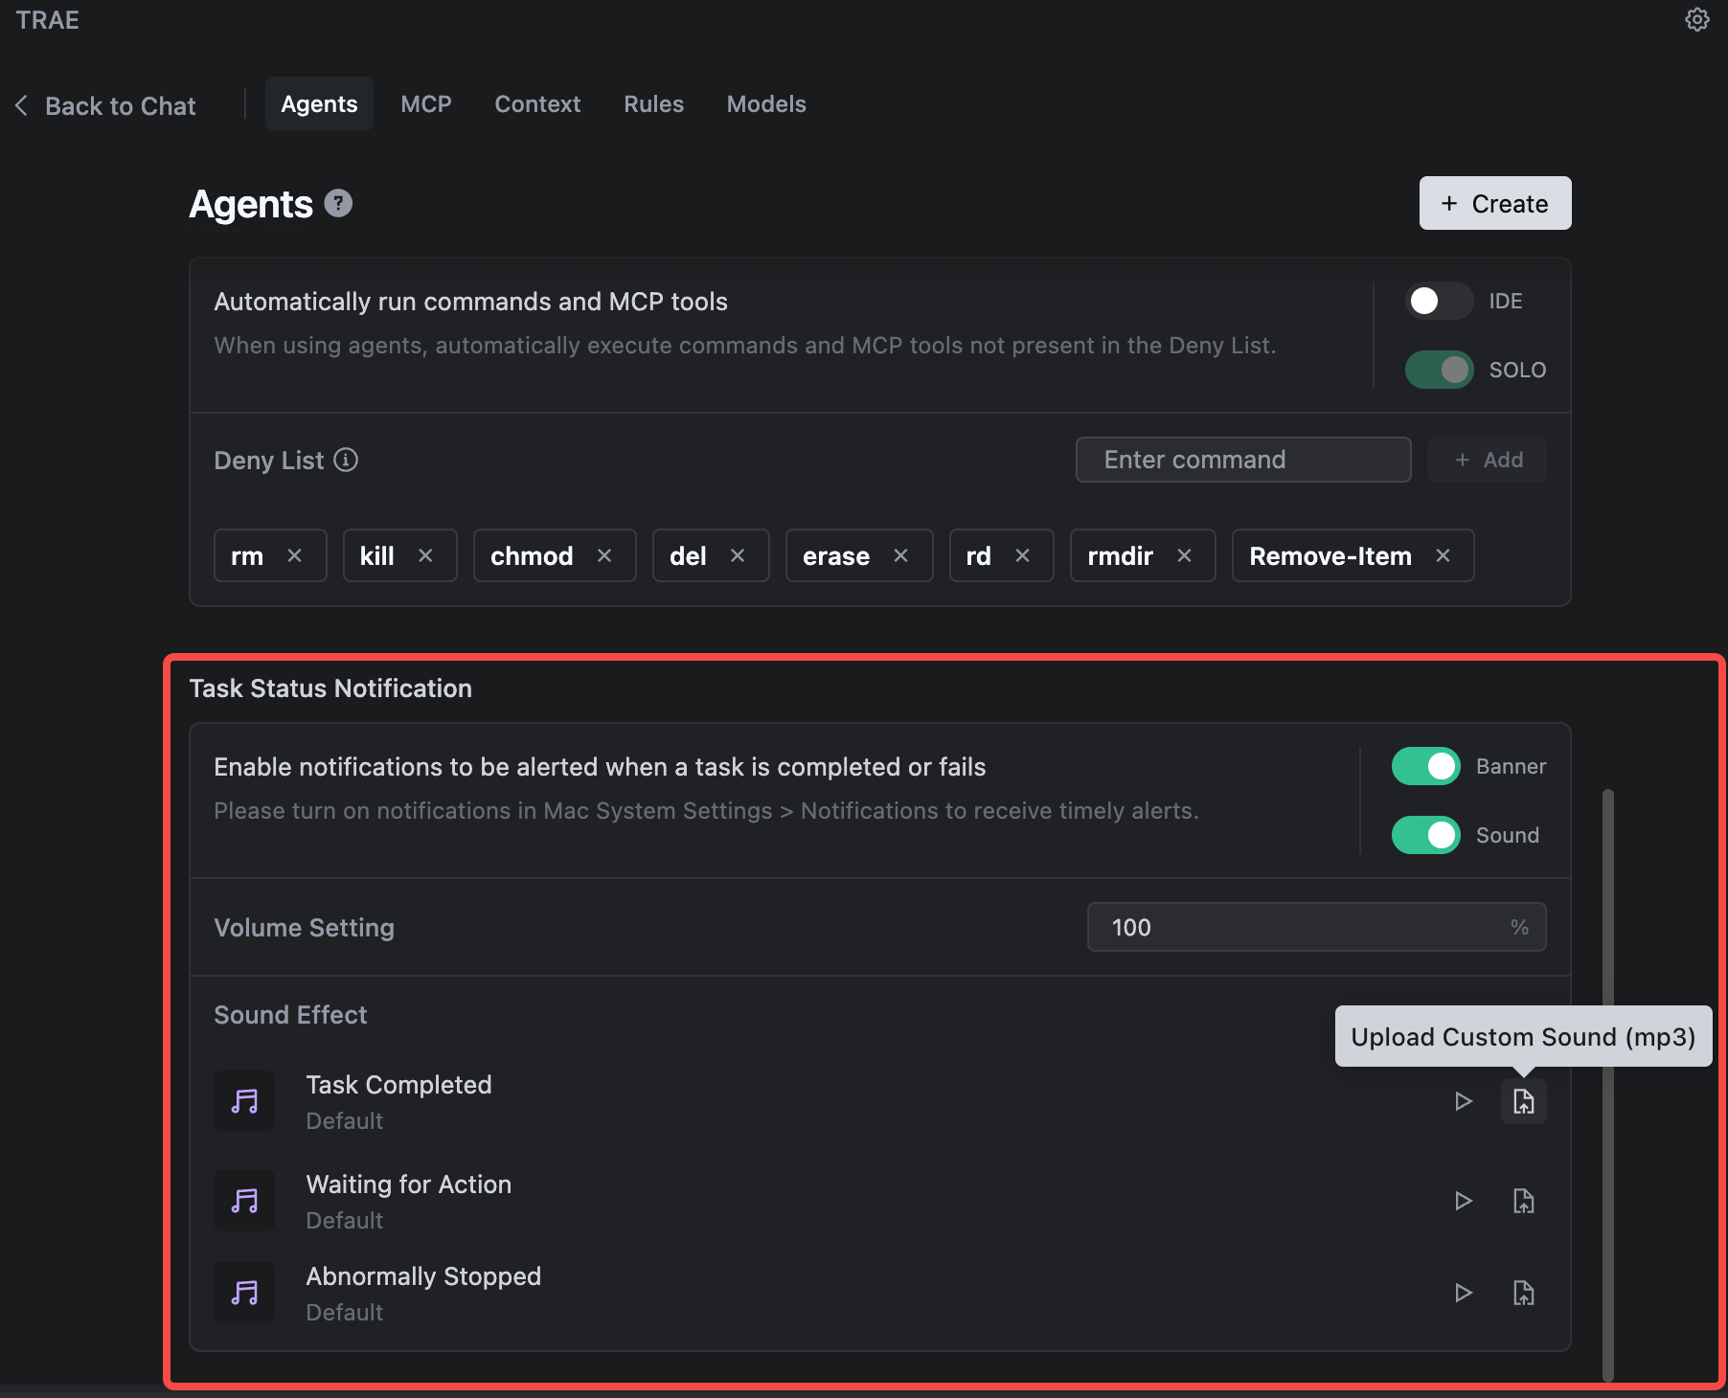The image size is (1728, 1398).
Task: Toggle the SOLO auto-run switch
Action: tap(1438, 370)
